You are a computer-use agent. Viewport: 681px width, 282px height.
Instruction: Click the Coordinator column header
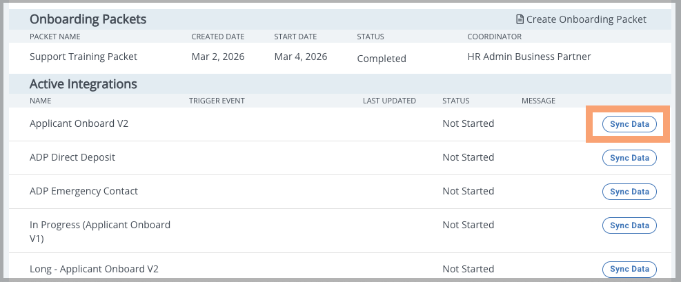494,37
